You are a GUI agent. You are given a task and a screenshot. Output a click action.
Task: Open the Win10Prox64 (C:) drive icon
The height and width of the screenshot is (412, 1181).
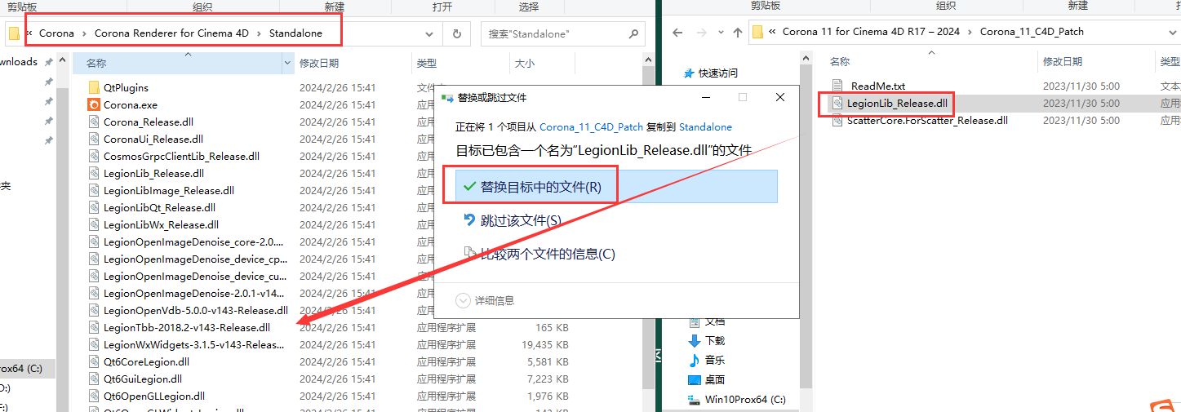pyautogui.click(x=695, y=399)
